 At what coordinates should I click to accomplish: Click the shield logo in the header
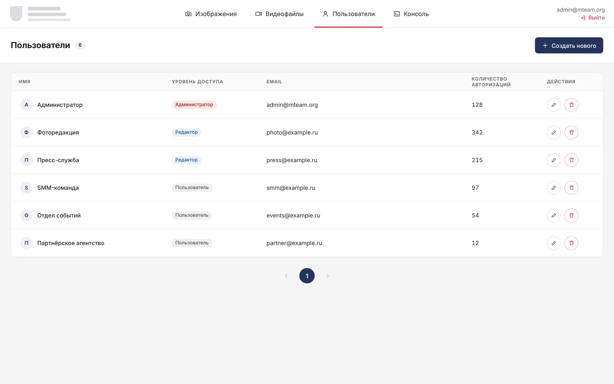[16, 14]
